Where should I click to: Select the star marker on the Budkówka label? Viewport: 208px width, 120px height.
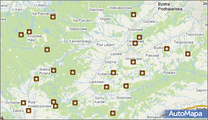click(x=167, y=49)
